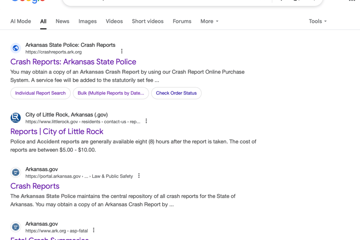Open Forums results tab
Screen dimensions: 360x240
pyautogui.click(x=182, y=22)
